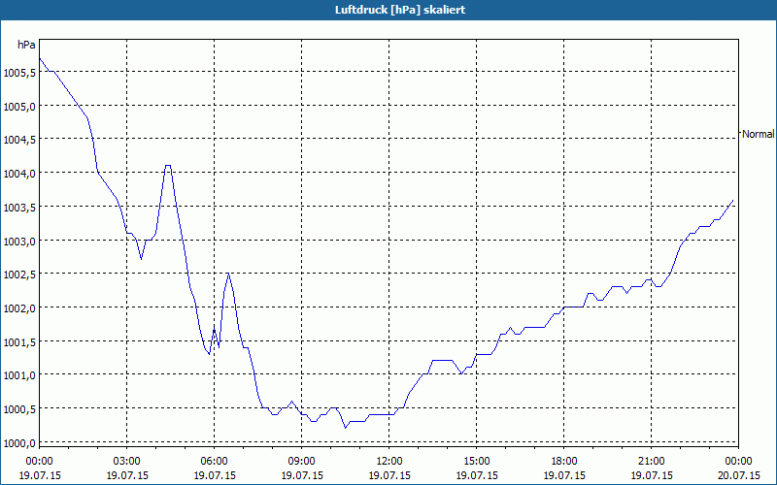
Task: Click the 'hPa' unit label
Action: tap(26, 45)
